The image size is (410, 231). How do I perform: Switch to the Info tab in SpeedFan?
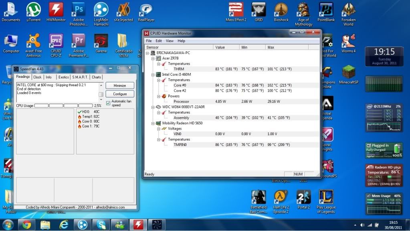point(48,77)
